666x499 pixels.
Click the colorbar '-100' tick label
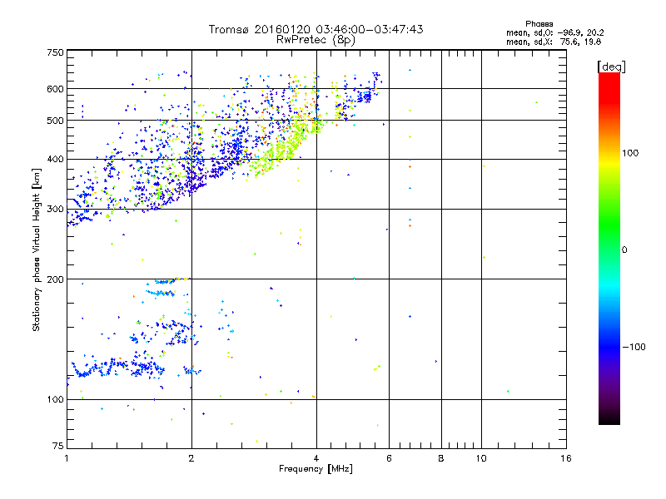[x=634, y=347]
